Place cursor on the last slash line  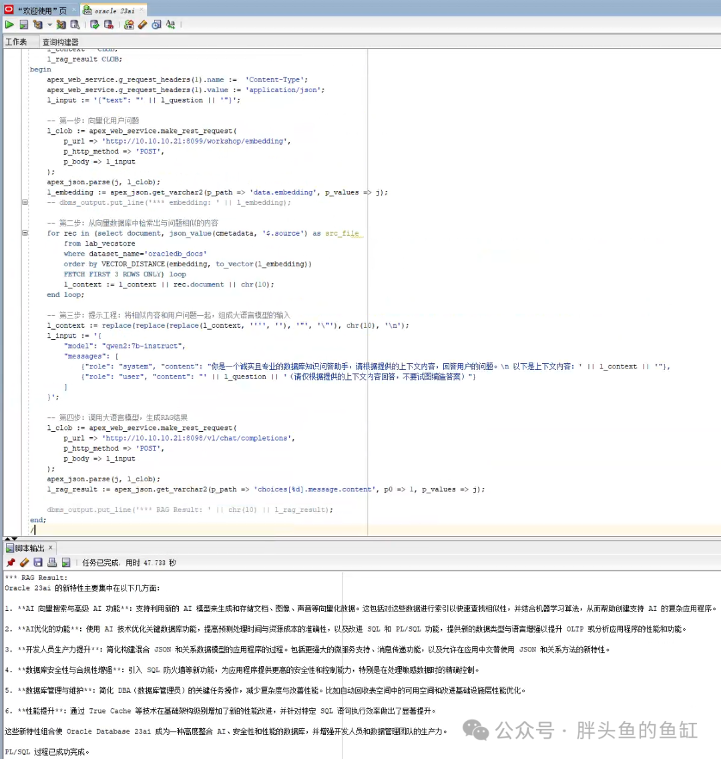click(x=33, y=530)
